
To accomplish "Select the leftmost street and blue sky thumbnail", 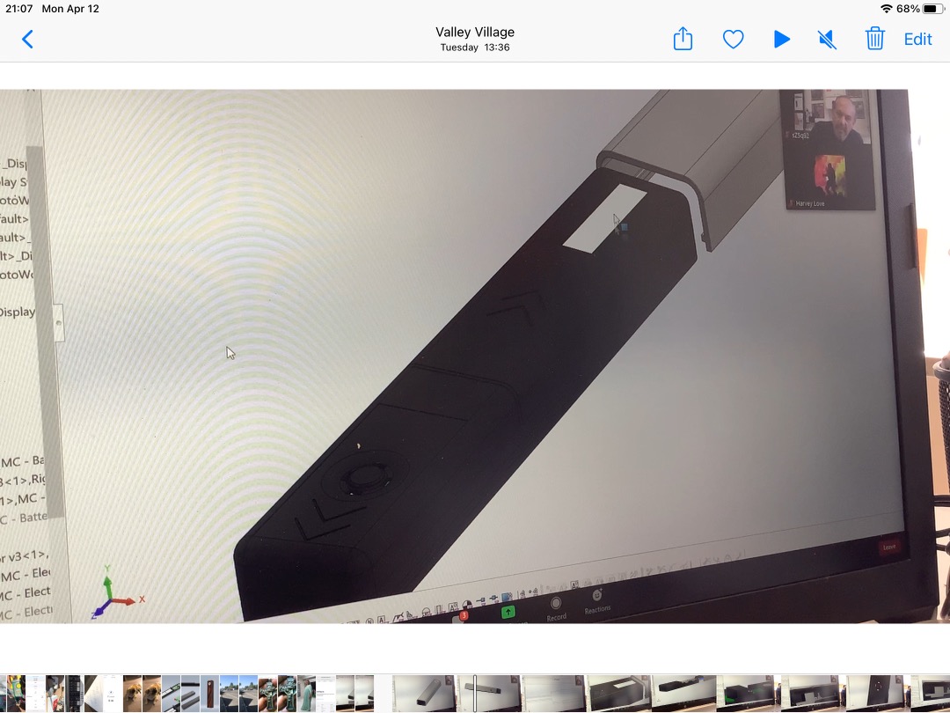I will pyautogui.click(x=229, y=694).
